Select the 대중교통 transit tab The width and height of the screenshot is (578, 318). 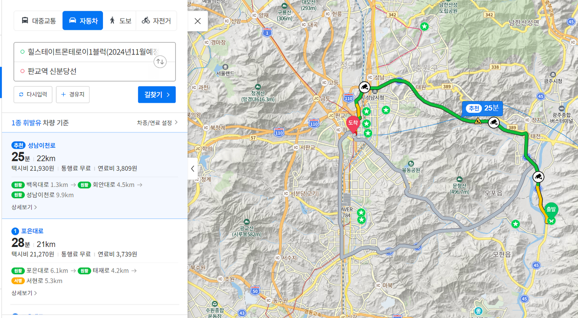point(38,21)
